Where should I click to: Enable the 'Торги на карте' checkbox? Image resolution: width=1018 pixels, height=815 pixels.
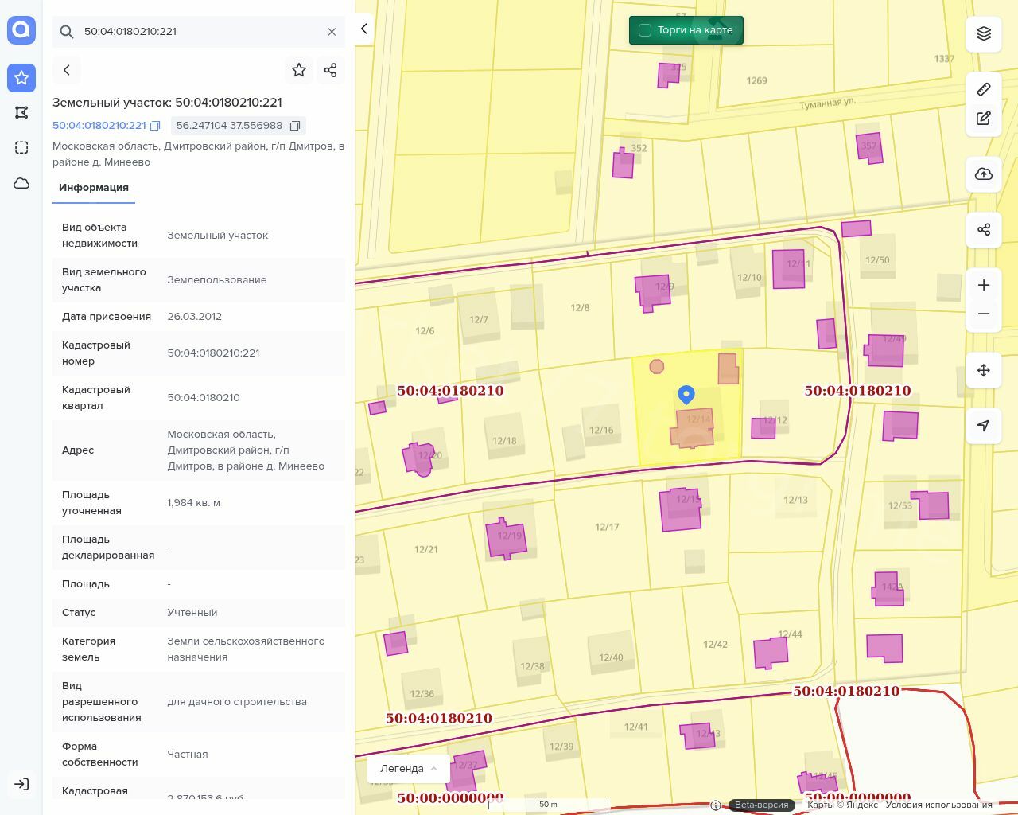pyautogui.click(x=645, y=30)
